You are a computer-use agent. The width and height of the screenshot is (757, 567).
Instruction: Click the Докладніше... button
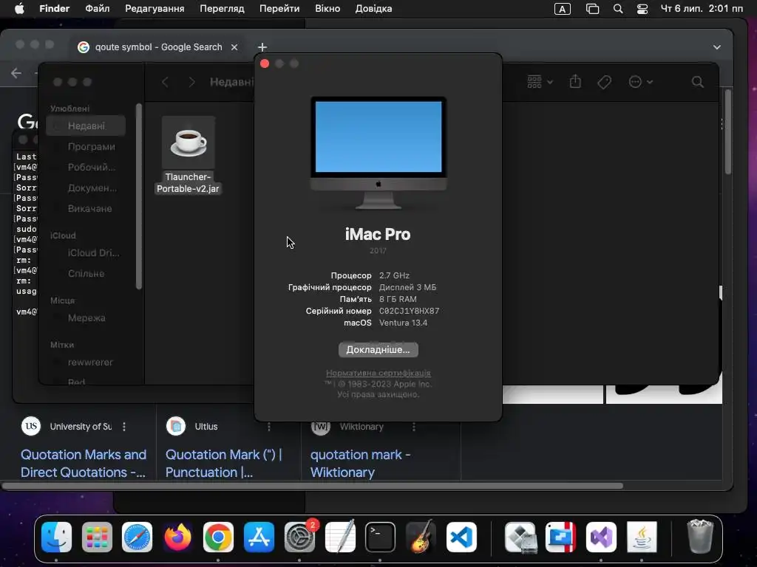(378, 349)
